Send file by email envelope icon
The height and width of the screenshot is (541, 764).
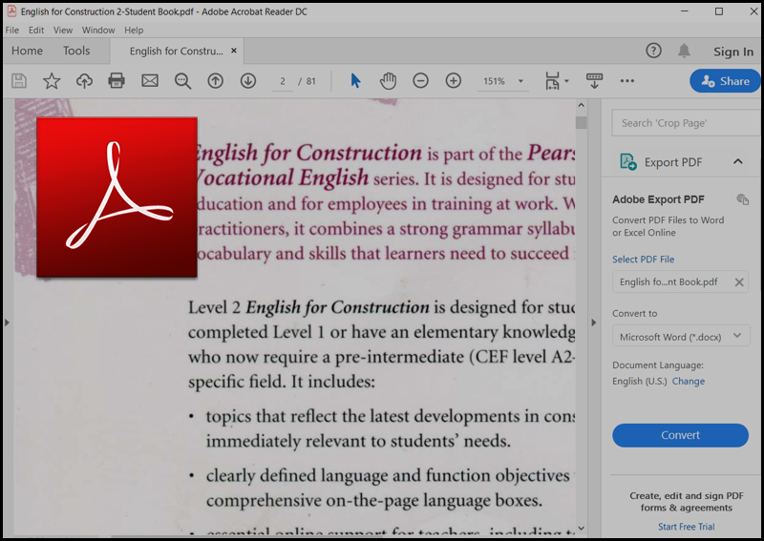150,80
